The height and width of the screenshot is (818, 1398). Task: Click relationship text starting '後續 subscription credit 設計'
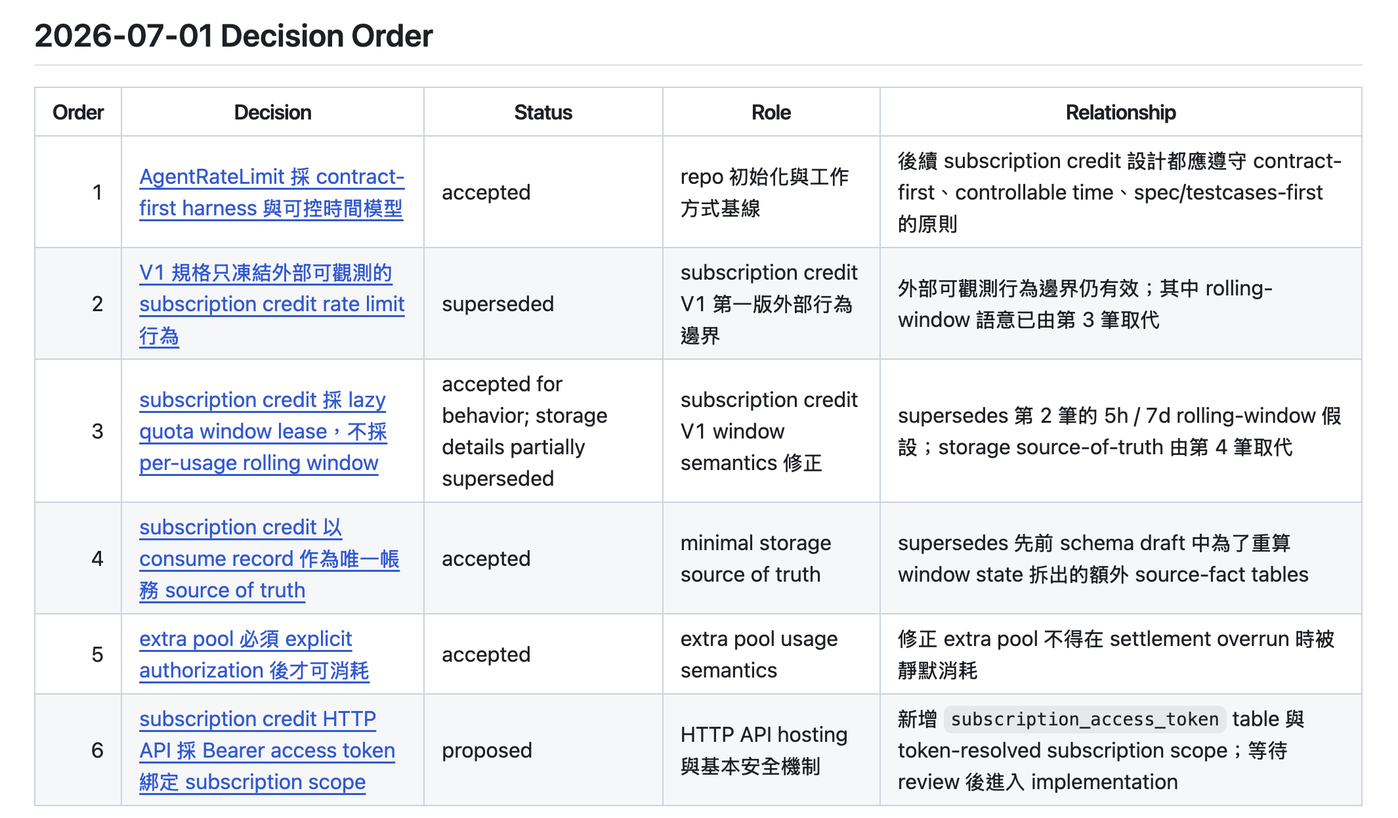pyautogui.click(x=1120, y=192)
